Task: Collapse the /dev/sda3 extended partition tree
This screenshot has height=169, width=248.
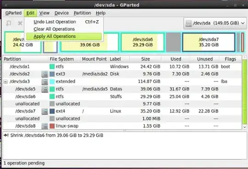Action: coord(6,82)
